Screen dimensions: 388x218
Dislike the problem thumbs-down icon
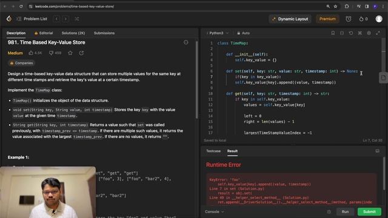[51, 53]
